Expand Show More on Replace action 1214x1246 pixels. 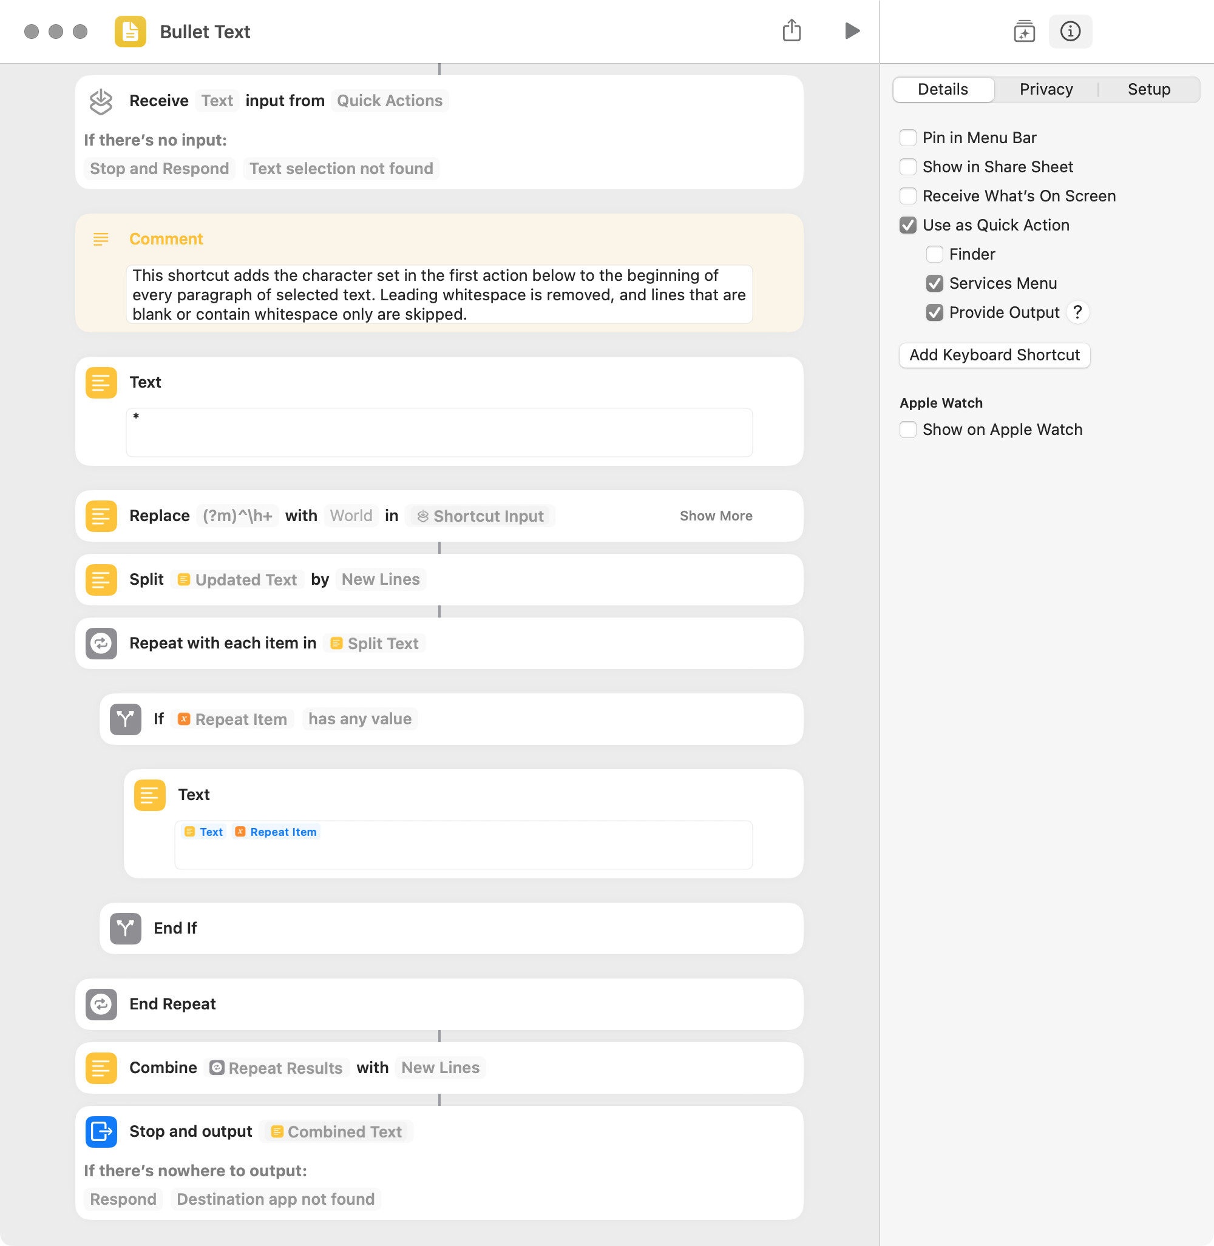pos(716,516)
